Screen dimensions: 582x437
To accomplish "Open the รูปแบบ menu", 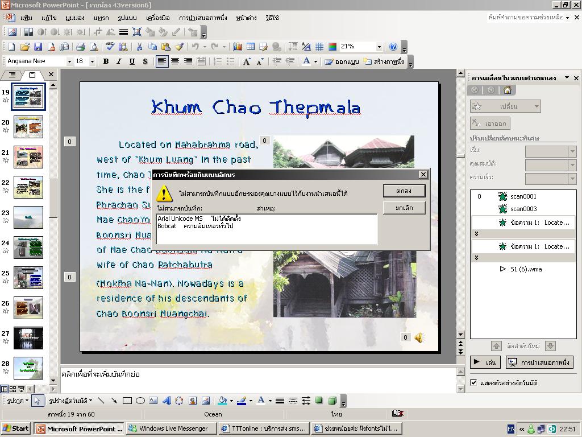I will click(127, 18).
